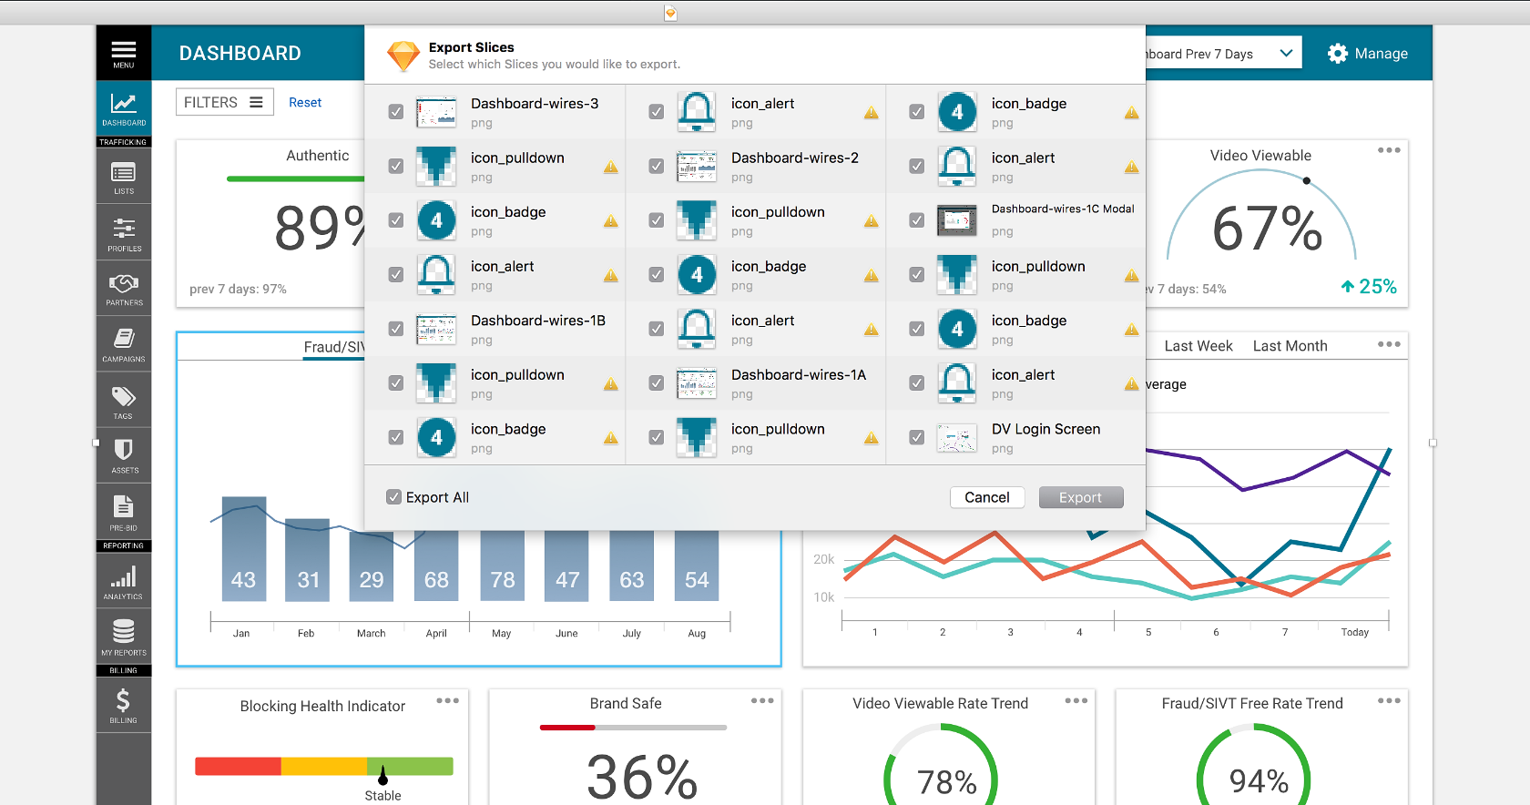Click the Cancel button
Screen dimensions: 1530x805
[x=987, y=497]
